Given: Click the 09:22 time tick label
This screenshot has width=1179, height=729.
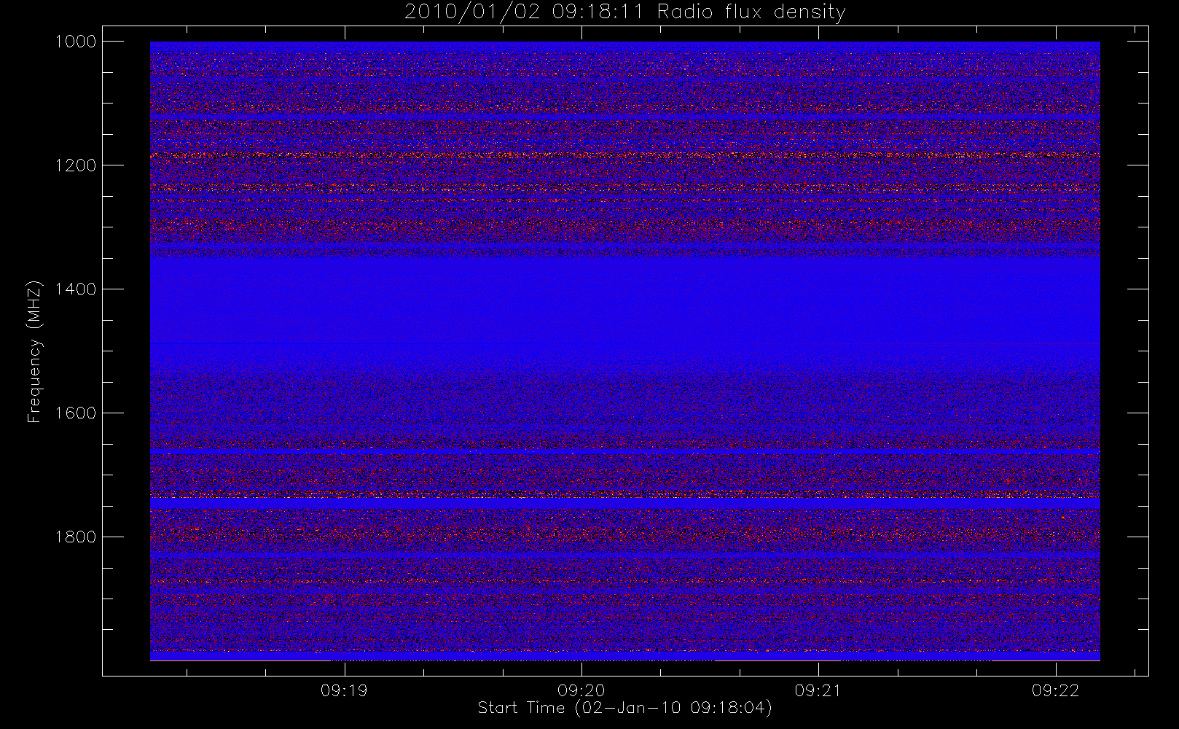Looking at the screenshot, I should click(1055, 690).
